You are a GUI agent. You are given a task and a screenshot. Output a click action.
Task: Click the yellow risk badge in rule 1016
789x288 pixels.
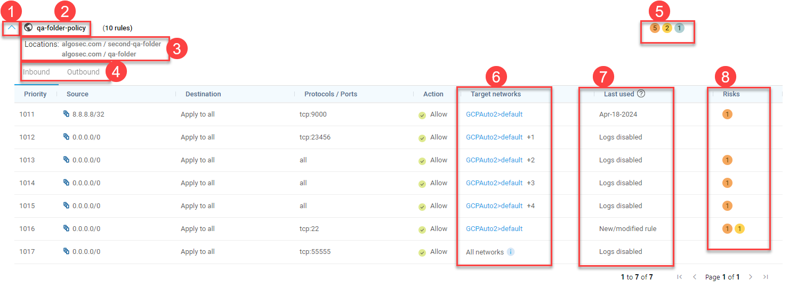739,229
